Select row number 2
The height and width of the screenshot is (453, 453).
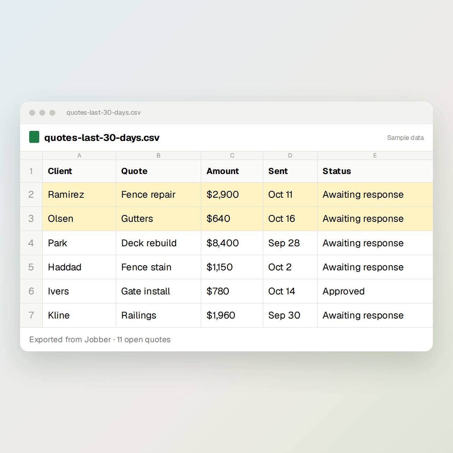[31, 195]
